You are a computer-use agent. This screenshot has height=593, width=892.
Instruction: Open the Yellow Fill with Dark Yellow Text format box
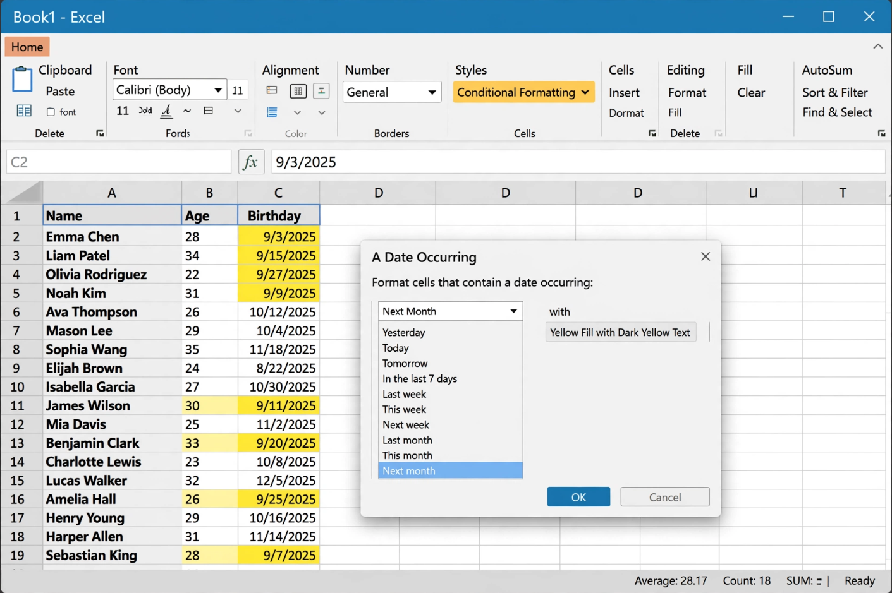coord(620,332)
